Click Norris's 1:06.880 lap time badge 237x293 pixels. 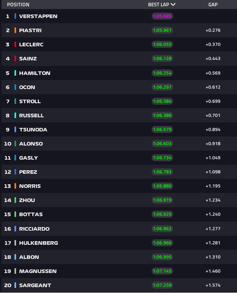[x=162, y=186]
